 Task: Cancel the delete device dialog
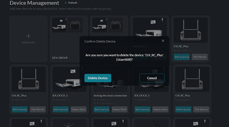tap(152, 78)
